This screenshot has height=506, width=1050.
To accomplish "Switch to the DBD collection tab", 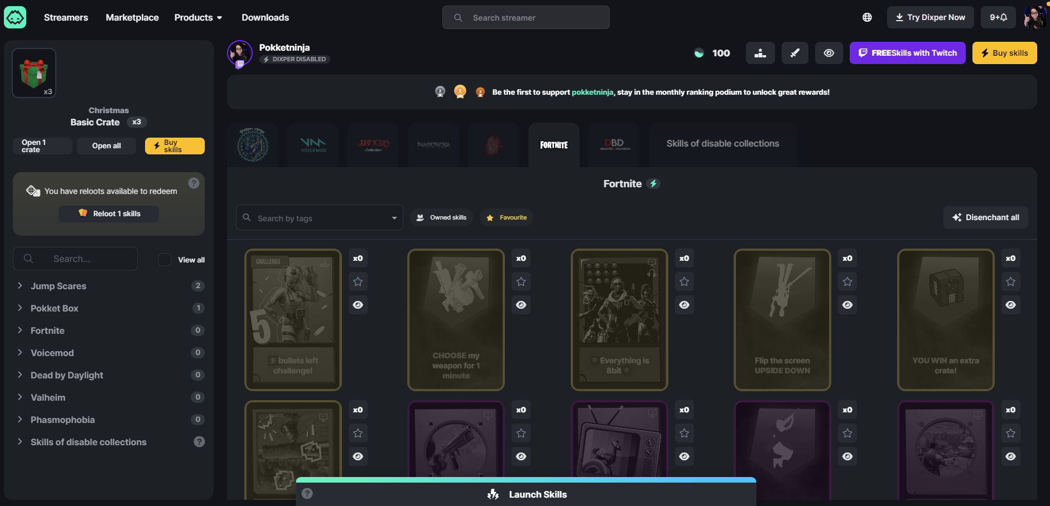I will point(614,145).
